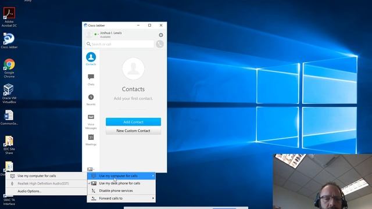
Task: Click Joshua I. Lewis profile avatar
Action: point(89,35)
